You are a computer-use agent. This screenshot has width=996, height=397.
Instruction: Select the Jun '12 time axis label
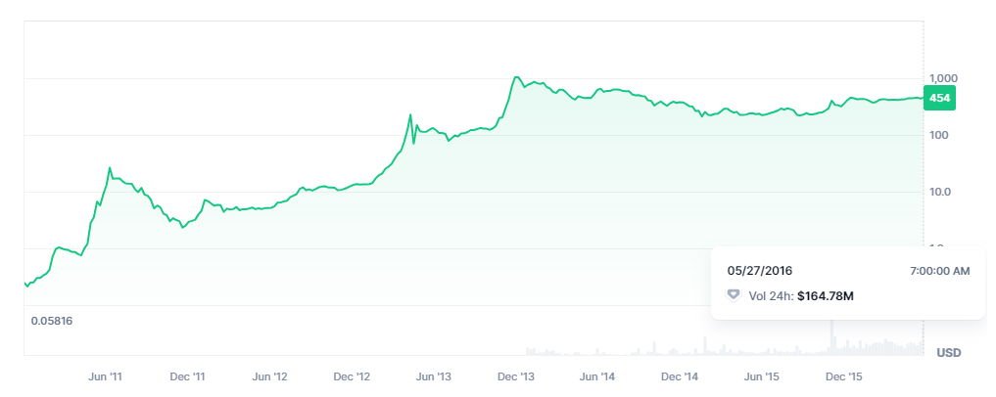click(269, 375)
